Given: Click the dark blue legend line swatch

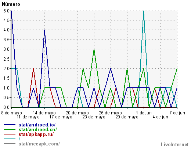Looking at the screenshot, I should click(x=10, y=125).
